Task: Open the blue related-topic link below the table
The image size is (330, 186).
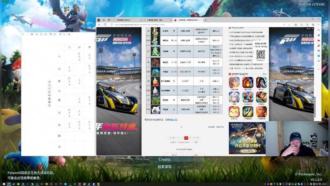Action: [x=171, y=119]
